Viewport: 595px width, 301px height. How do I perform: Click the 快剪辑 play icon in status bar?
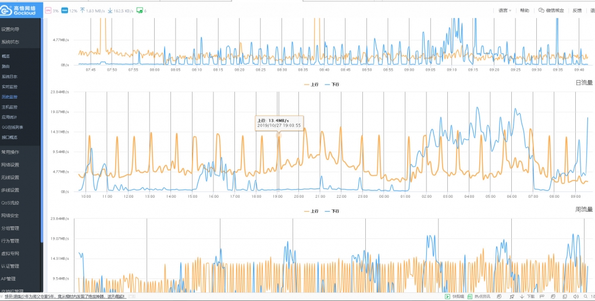[448, 296]
